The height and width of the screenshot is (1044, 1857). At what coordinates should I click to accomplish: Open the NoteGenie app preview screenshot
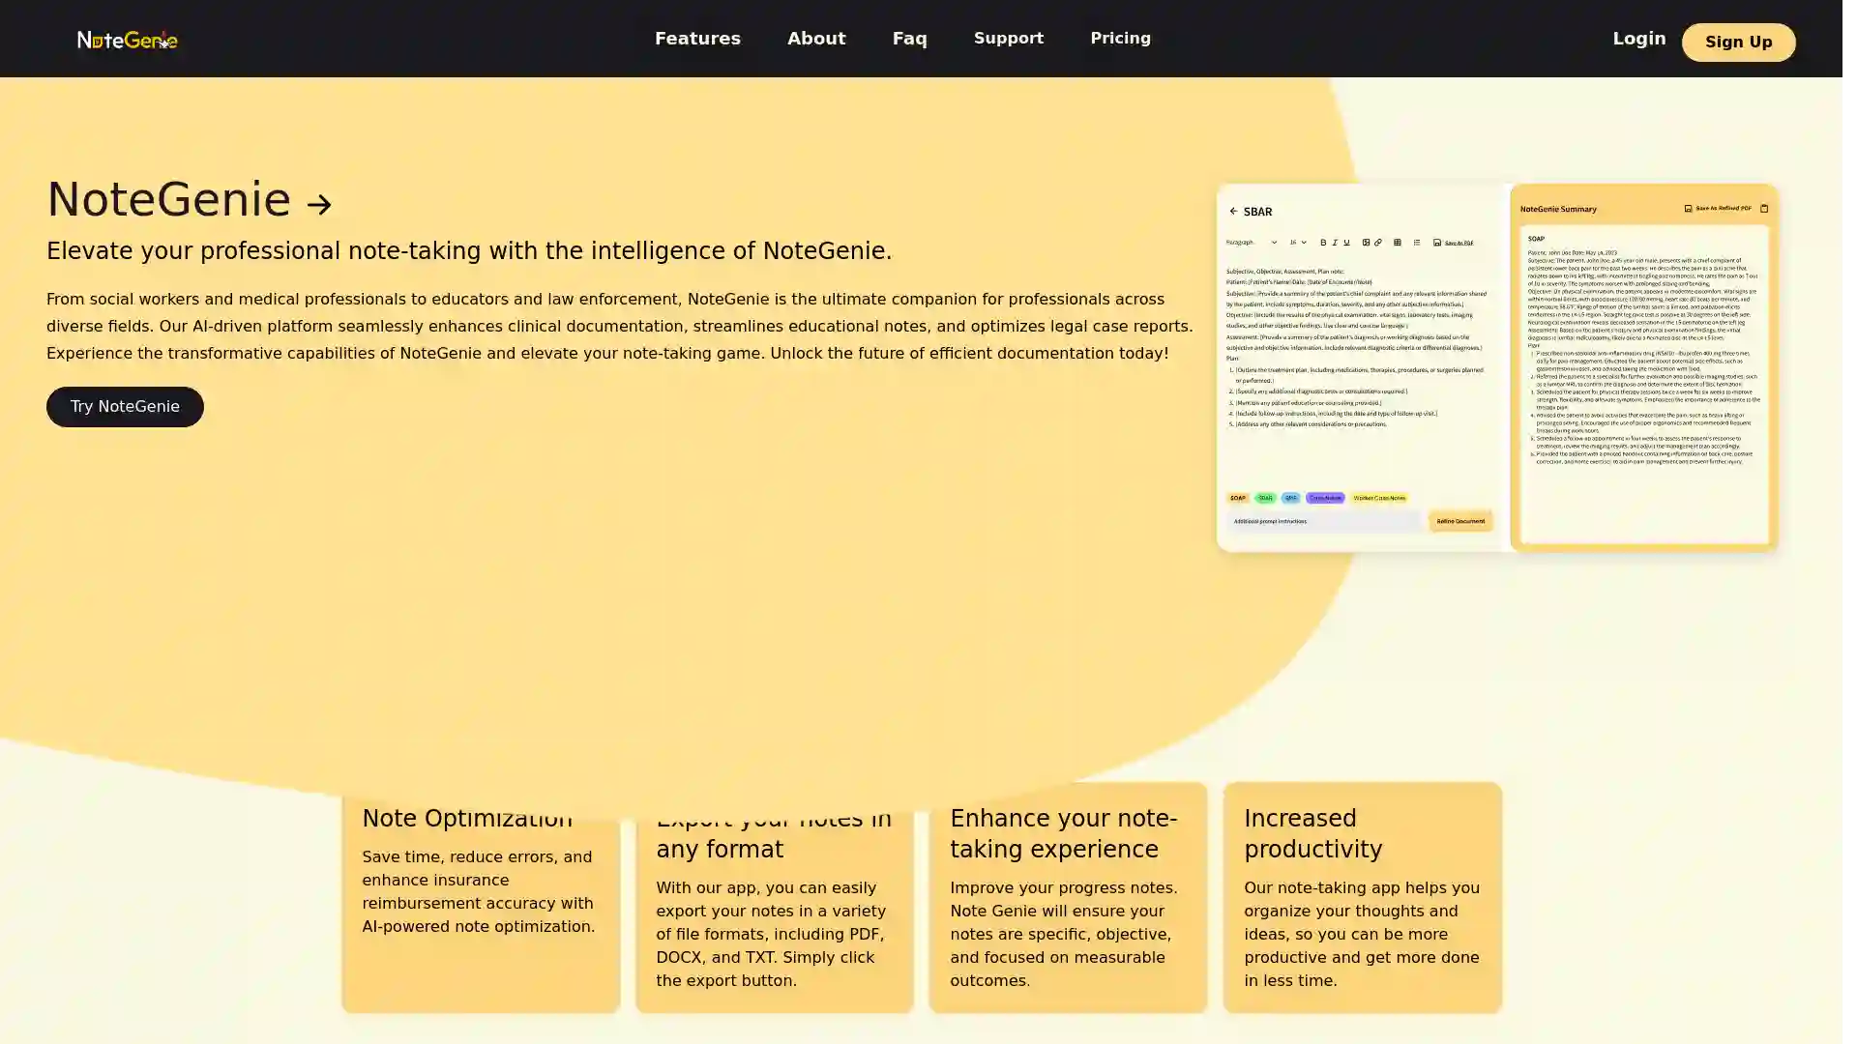click(1497, 367)
